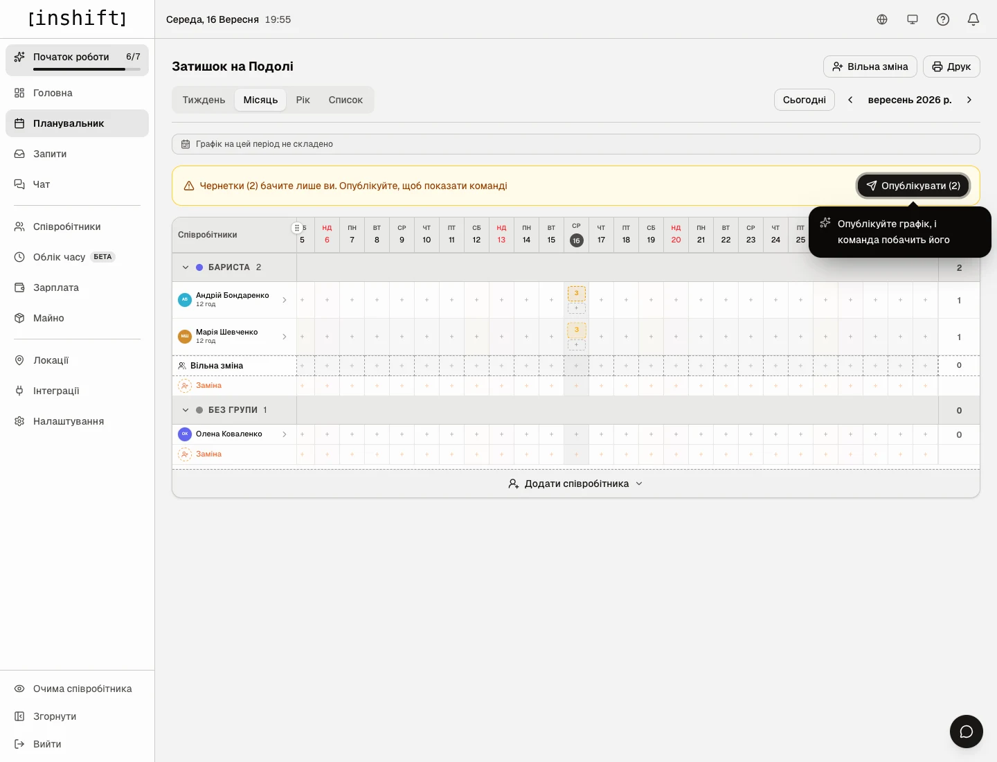Collapse sidebar with Згорнути
The width and height of the screenshot is (997, 762).
pos(77,716)
